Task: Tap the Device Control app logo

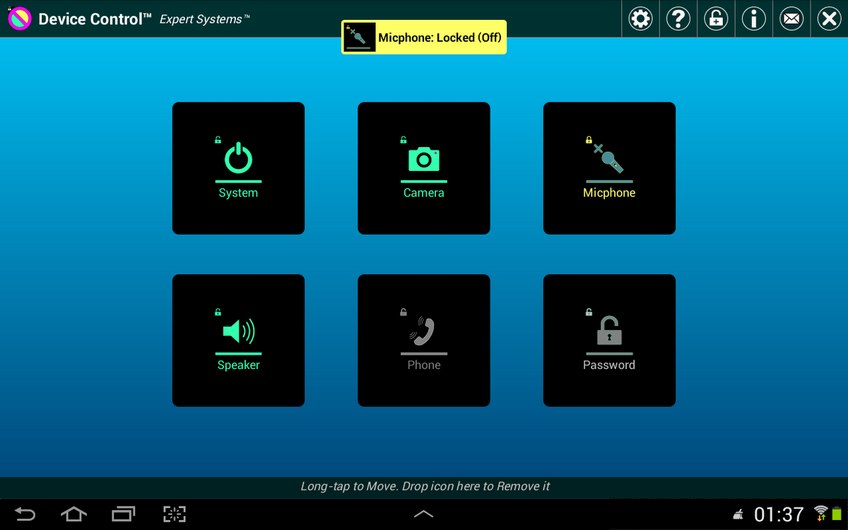Action: 19,18
